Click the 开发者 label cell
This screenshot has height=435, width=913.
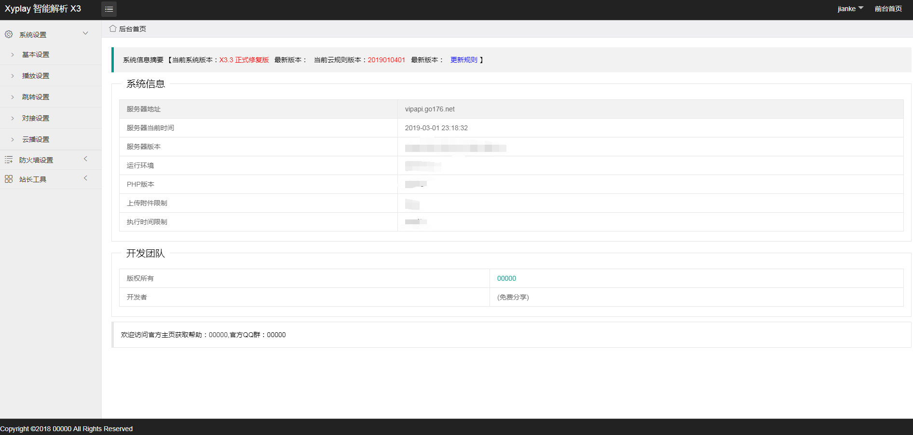304,297
